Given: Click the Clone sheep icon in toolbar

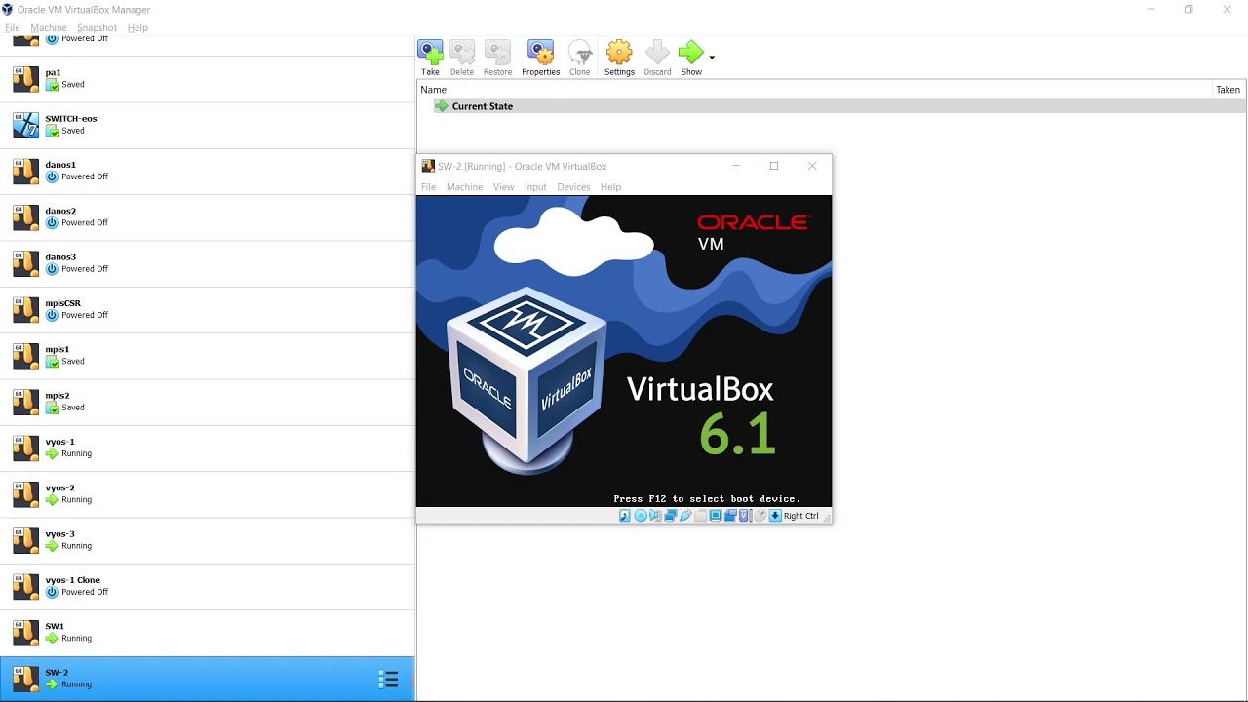Looking at the screenshot, I should coord(580,58).
